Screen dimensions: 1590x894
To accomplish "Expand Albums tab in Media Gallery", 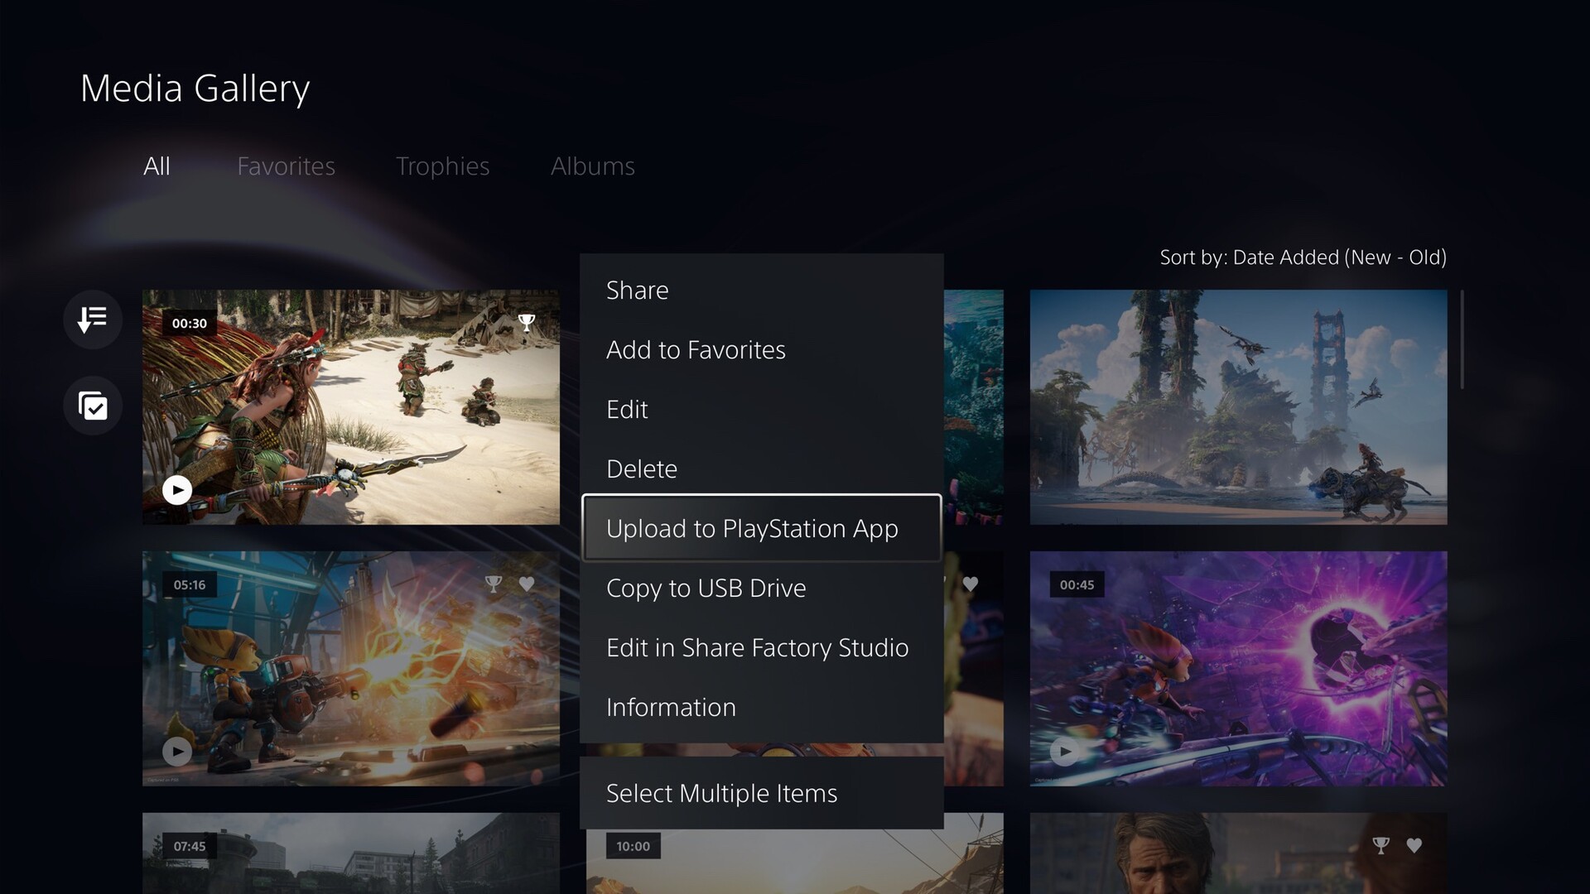I will (x=592, y=166).
